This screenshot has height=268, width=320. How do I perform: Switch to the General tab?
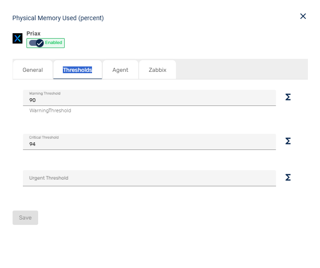33,70
